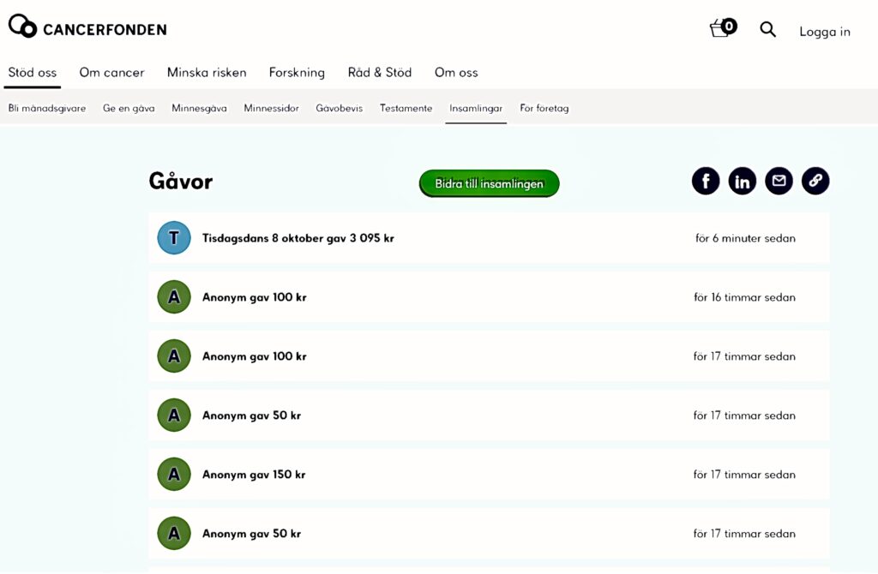
Task: Select Bli månadsgivare in the submenu
Action: tap(47, 109)
